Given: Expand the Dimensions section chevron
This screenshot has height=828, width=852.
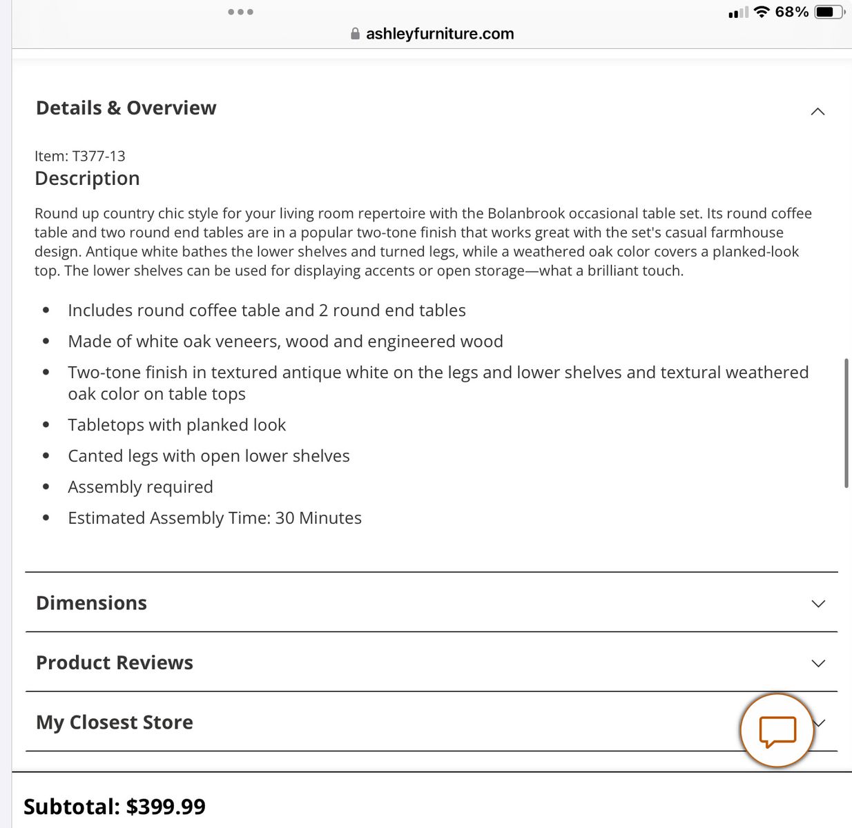Looking at the screenshot, I should pos(818,604).
